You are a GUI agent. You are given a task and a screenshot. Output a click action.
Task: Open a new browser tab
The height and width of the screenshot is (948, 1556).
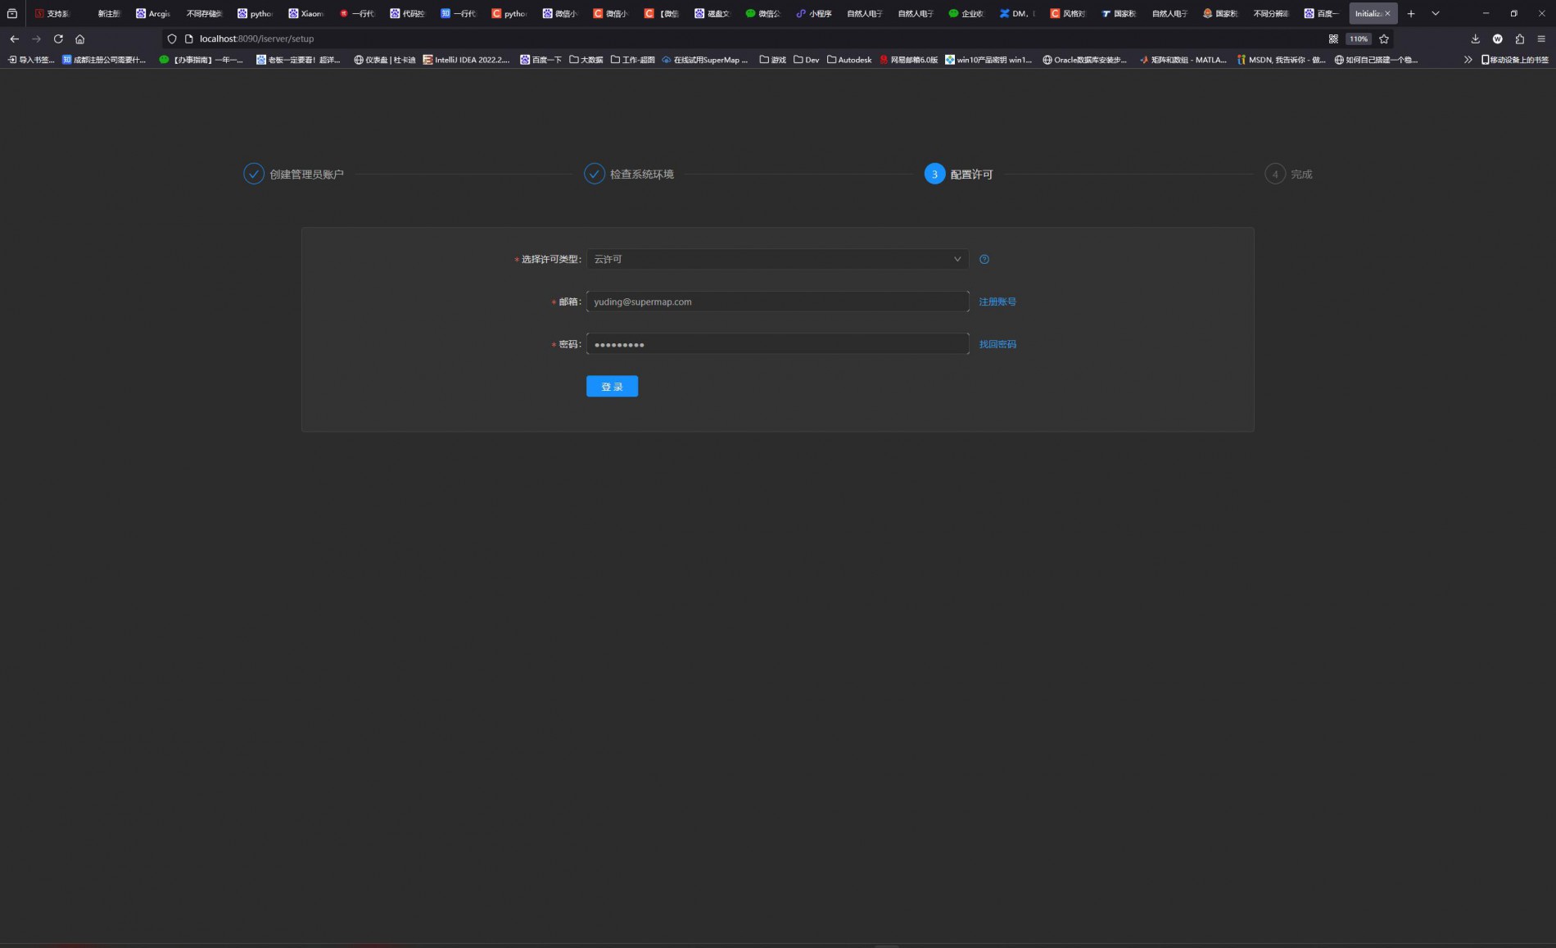[x=1411, y=13]
